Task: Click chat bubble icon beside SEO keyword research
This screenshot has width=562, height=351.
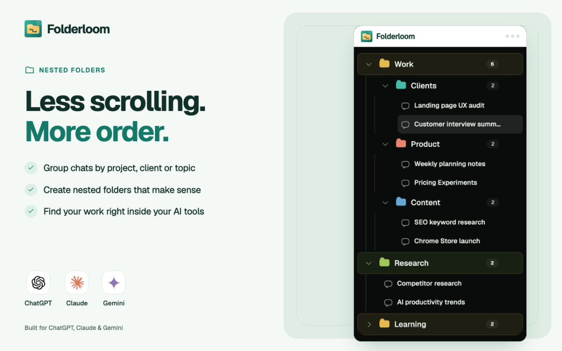Action: coord(406,223)
